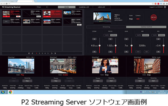Select highlighted camera tile numbered 3
The image size is (168, 106).
click(52, 14)
